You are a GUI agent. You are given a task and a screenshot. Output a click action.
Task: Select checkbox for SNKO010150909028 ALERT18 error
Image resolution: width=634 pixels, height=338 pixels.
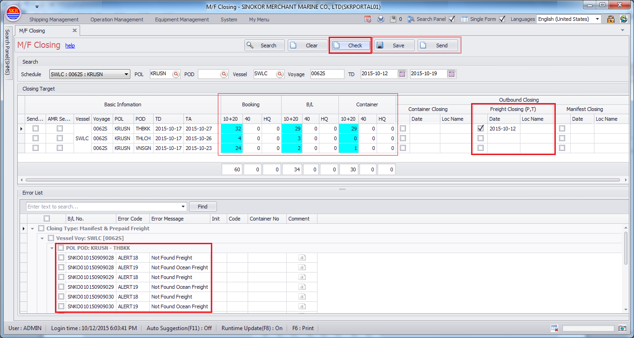coord(61,258)
